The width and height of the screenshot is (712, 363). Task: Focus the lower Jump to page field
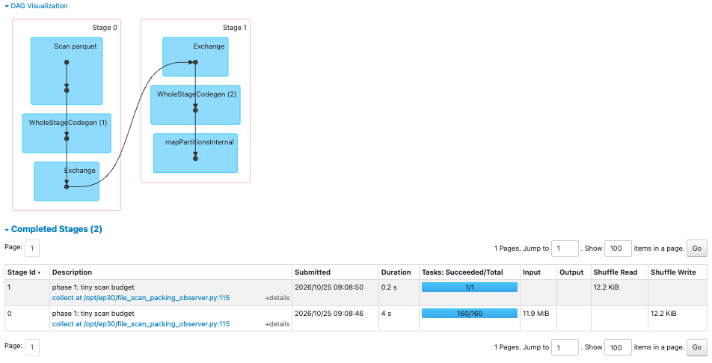(x=565, y=347)
